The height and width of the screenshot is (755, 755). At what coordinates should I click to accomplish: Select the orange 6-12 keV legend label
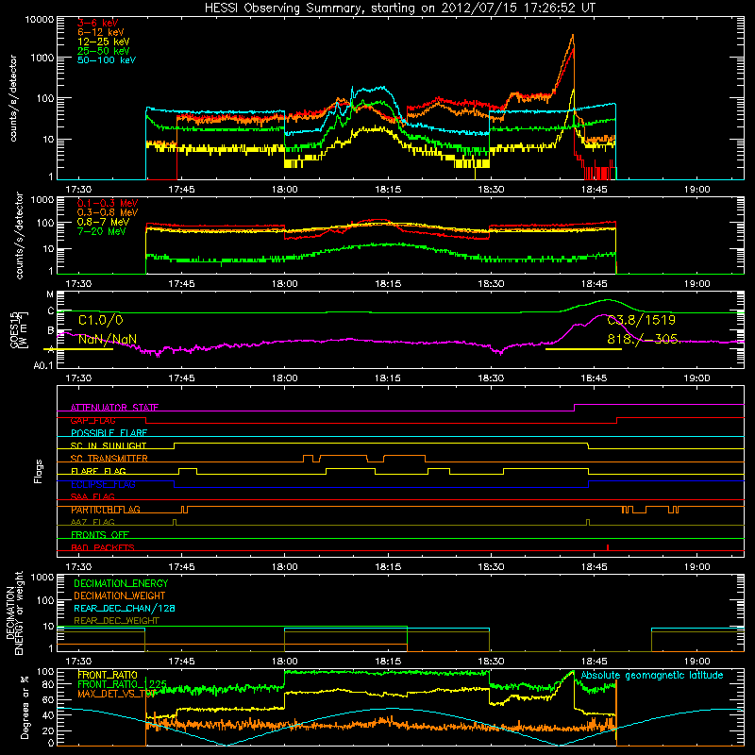pyautogui.click(x=101, y=32)
